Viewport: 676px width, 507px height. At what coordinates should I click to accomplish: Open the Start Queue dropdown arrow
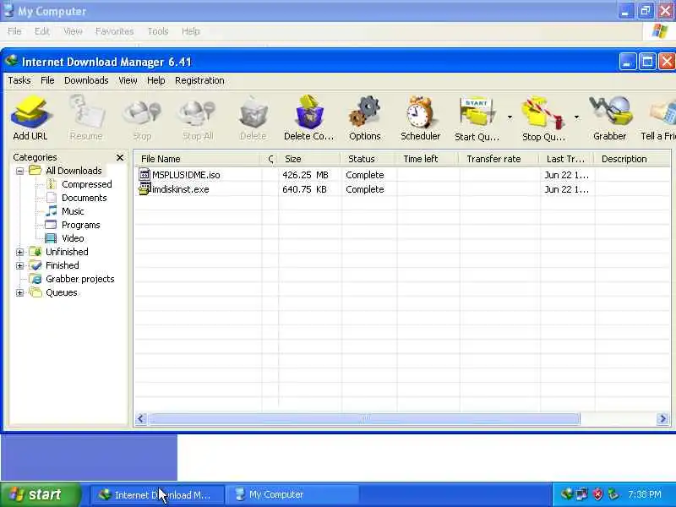(510, 117)
